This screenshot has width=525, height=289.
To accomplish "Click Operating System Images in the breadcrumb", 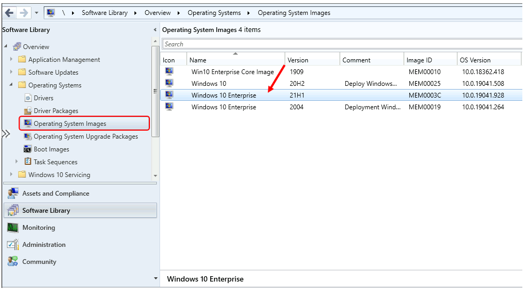I will (294, 13).
